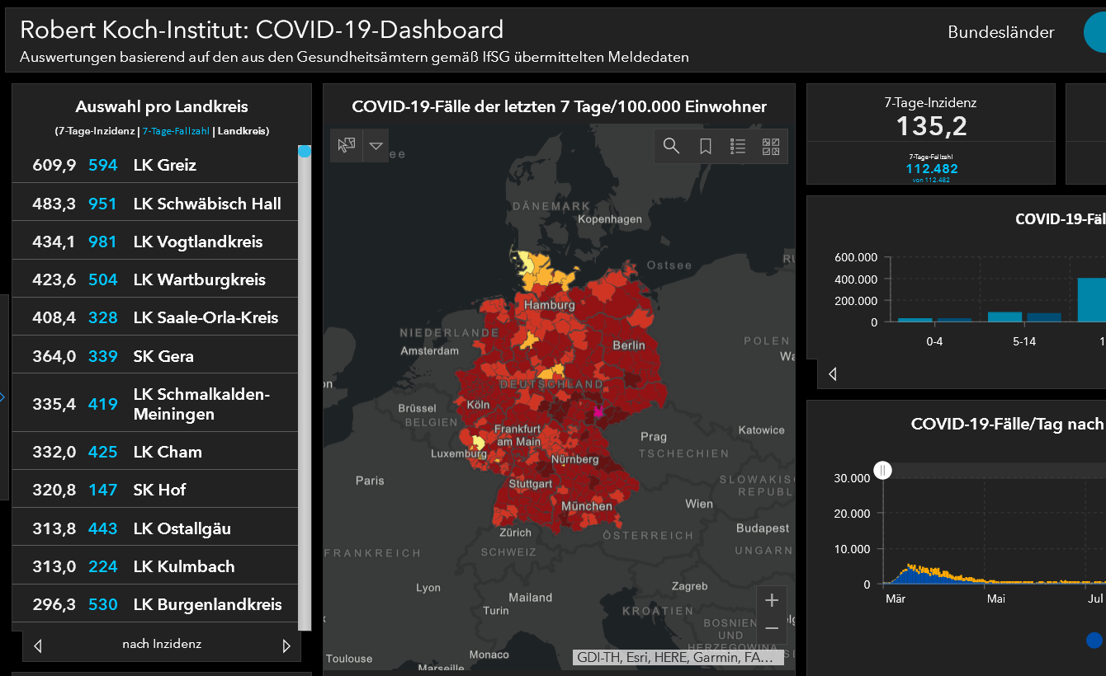This screenshot has width=1106, height=676.
Task: Expand the selection tool dropdown arrow
Action: pos(376,146)
